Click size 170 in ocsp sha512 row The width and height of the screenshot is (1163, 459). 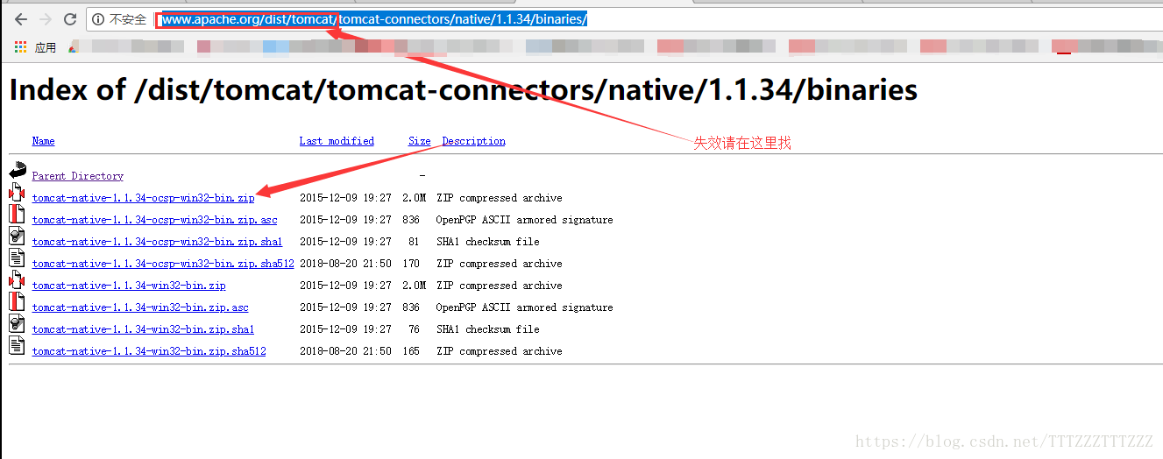tap(411, 264)
